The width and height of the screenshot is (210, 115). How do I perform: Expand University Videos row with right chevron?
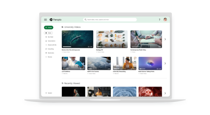point(165,39)
